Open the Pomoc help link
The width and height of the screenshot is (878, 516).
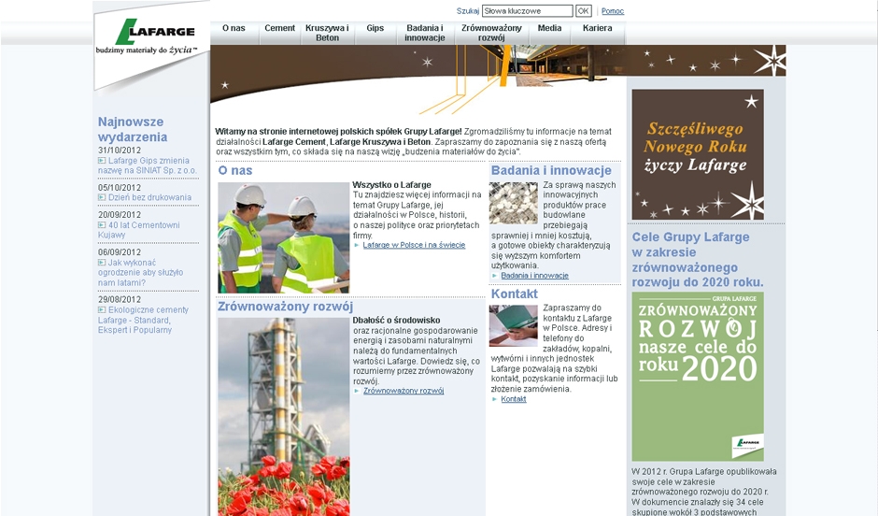[x=613, y=11]
